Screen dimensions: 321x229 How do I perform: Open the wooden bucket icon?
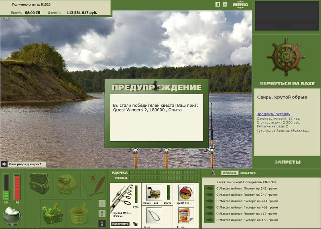click(79, 214)
